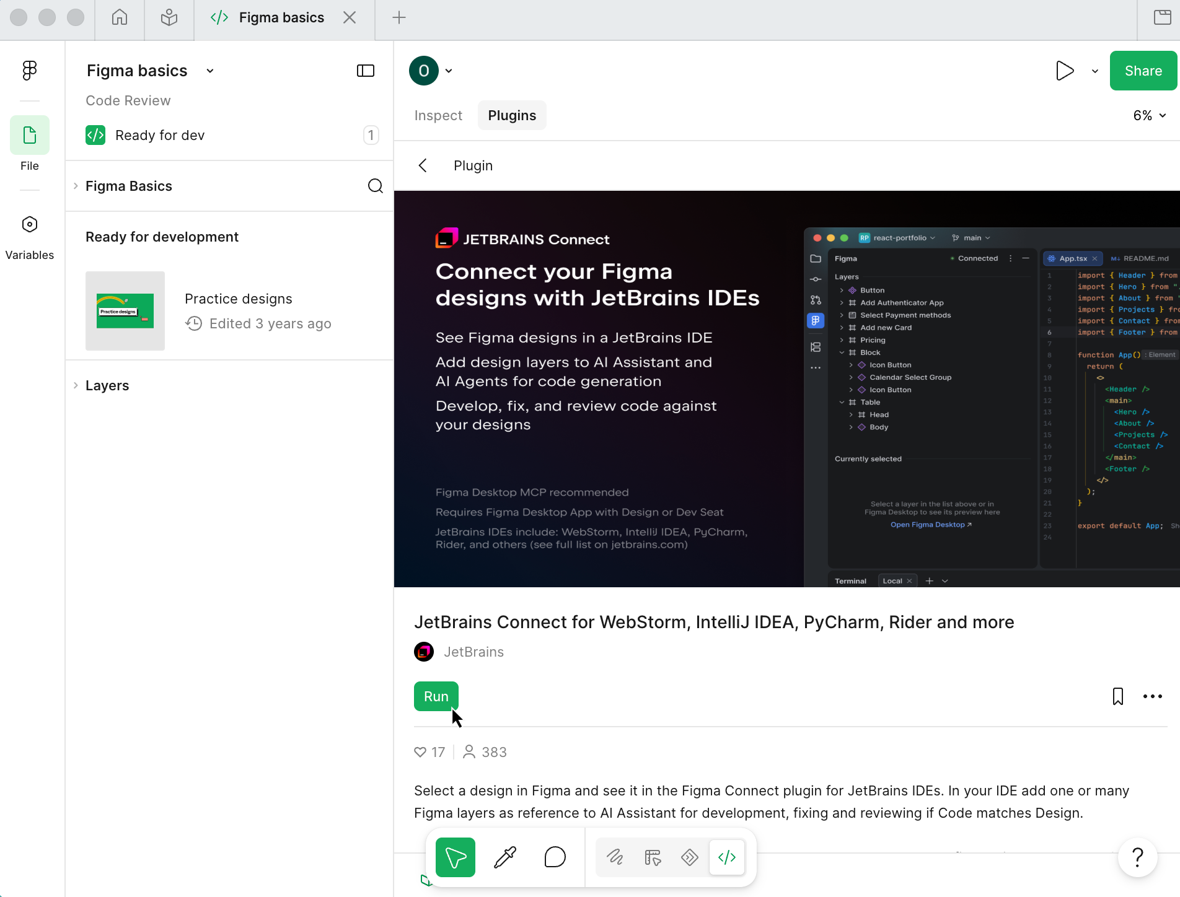Viewport: 1180px width, 897px height.
Task: Close the Figma basics tab
Action: point(350,17)
